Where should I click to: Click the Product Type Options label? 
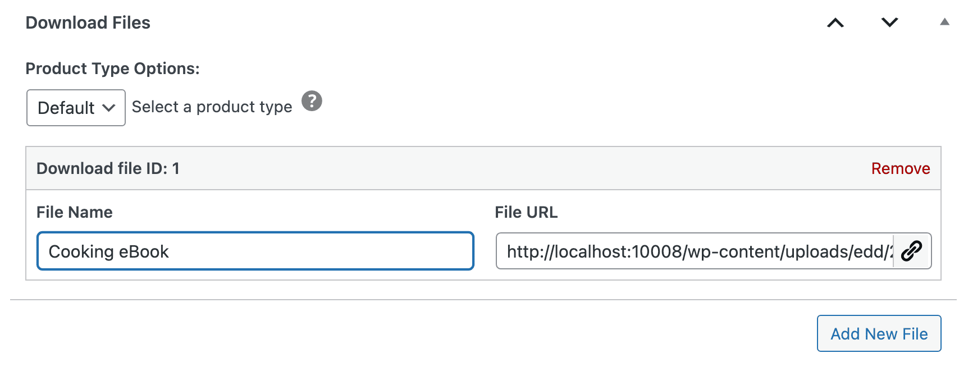pos(113,68)
